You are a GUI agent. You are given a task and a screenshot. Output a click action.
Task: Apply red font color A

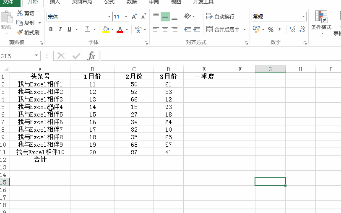(120, 29)
